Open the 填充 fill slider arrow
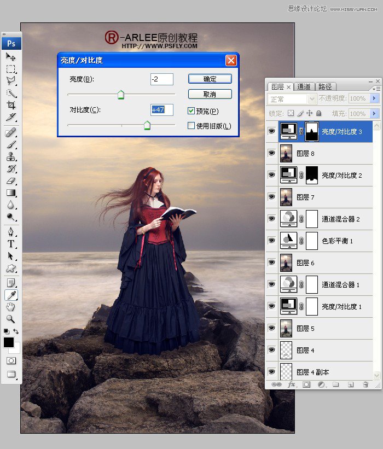The width and height of the screenshot is (383, 449). [374, 114]
